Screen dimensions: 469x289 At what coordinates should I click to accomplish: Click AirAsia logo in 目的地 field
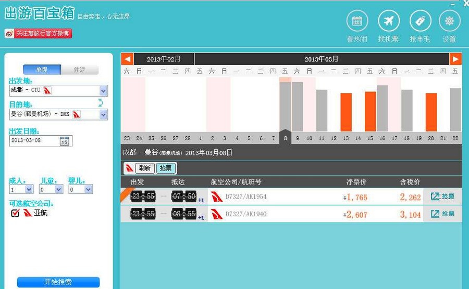click(x=76, y=114)
